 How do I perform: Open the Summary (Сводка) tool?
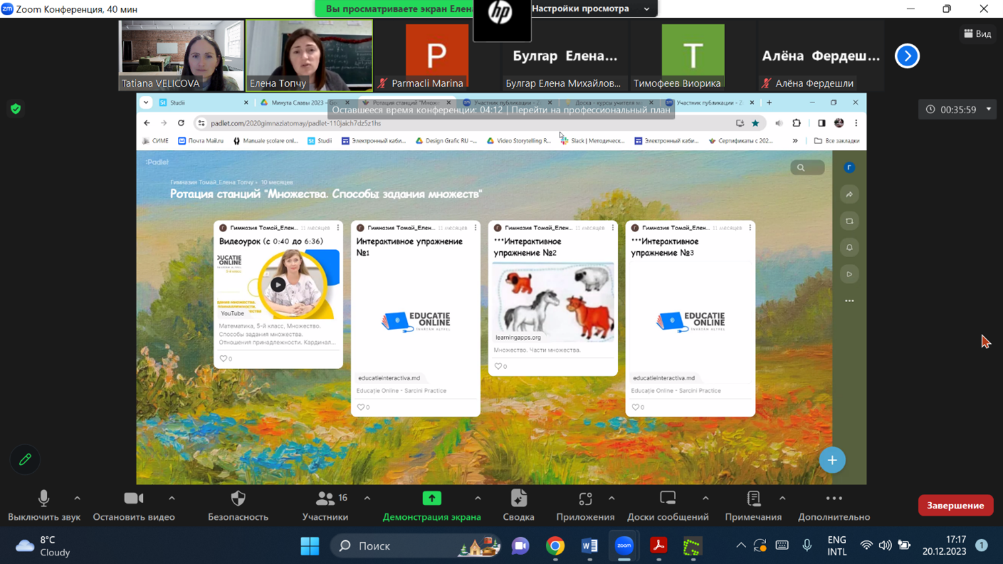coord(518,499)
